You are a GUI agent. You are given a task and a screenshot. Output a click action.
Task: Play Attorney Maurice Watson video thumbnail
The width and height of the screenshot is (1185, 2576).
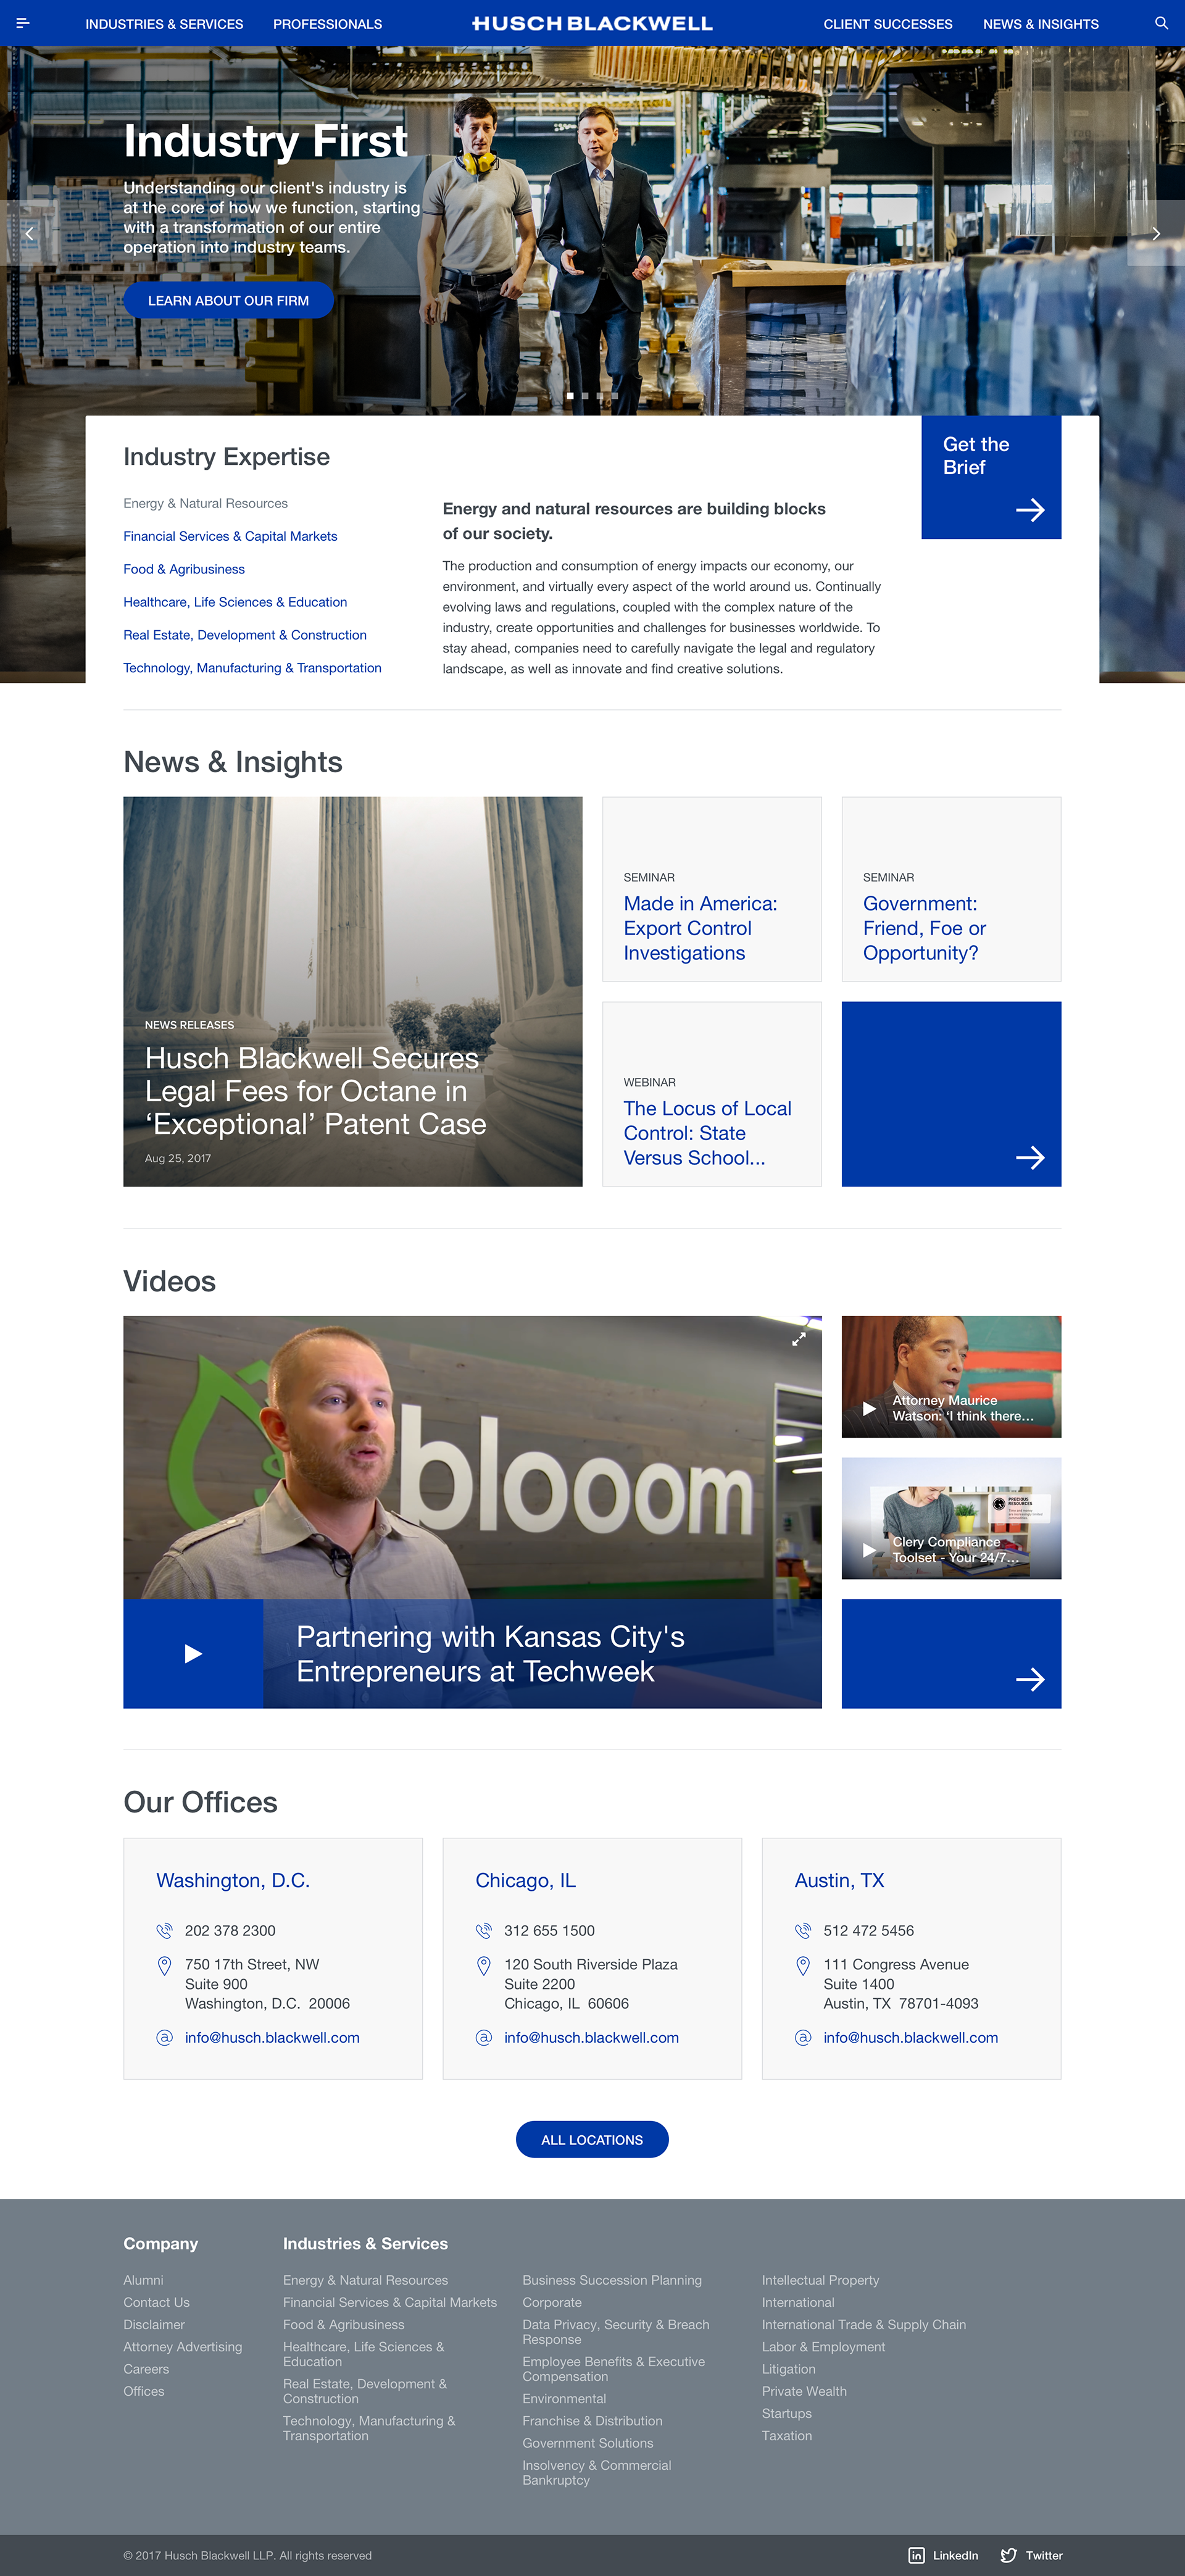tap(869, 1408)
